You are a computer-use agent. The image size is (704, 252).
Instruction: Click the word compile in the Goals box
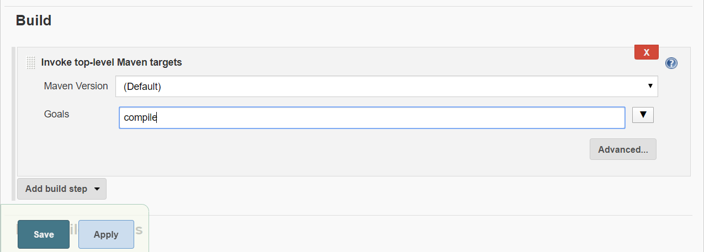(140, 117)
